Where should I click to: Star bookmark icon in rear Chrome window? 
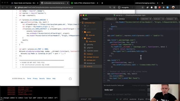(x=143, y=8)
